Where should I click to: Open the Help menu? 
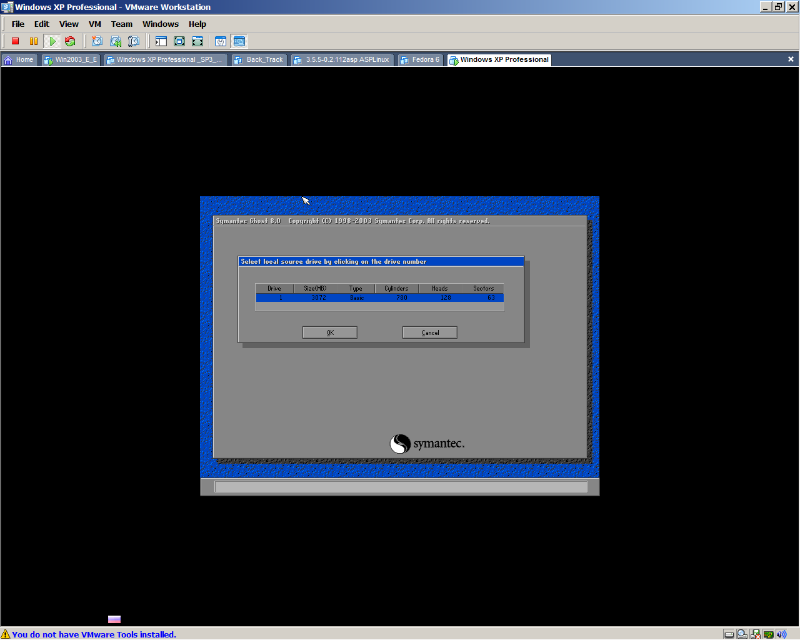(x=197, y=24)
